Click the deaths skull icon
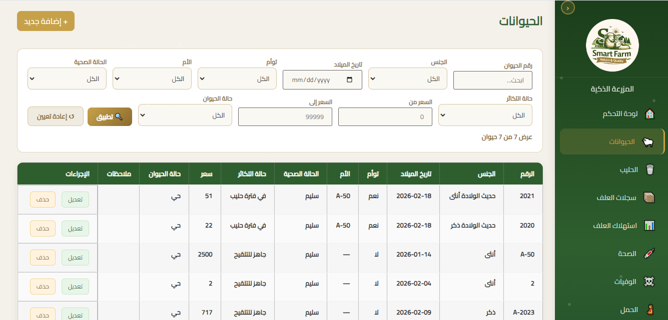The width and height of the screenshot is (668, 320). click(648, 282)
